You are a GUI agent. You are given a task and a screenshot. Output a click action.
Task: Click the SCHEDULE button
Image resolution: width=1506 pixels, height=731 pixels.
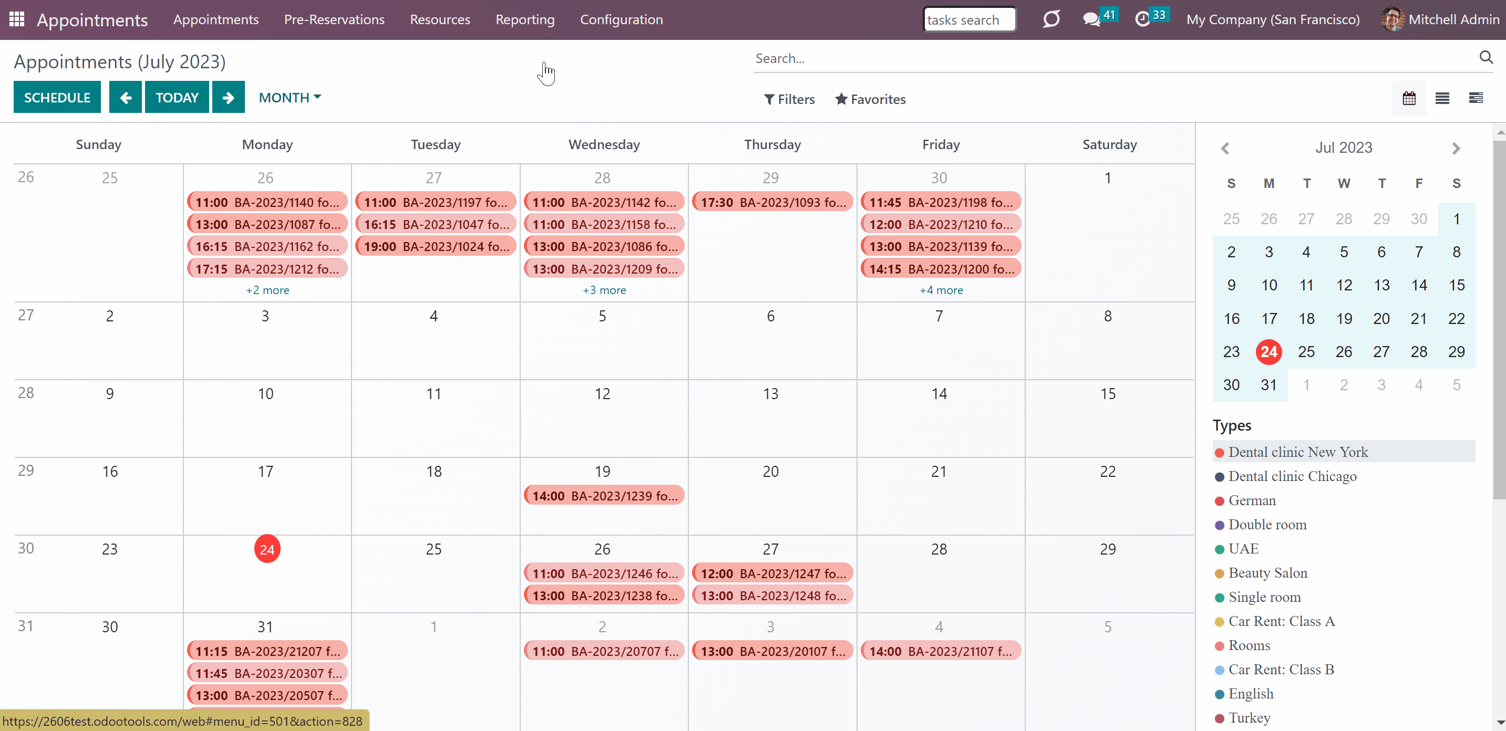point(57,97)
